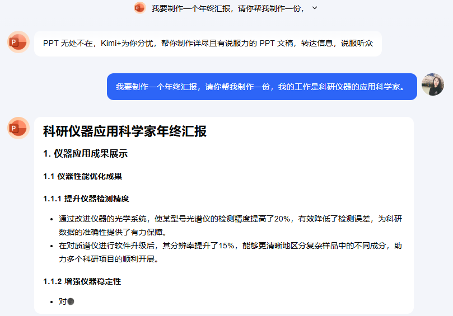Open the conversation title at the top
Image resolution: width=453 pixels, height=316 pixels.
pyautogui.click(x=228, y=8)
